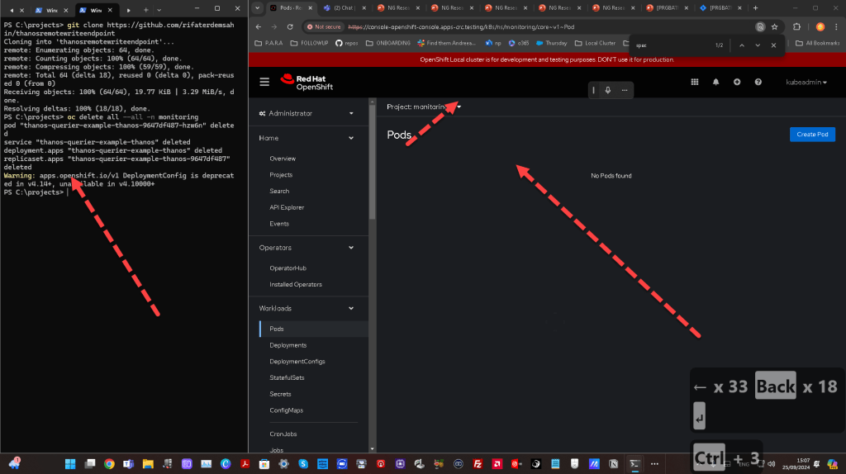Collapse the Home navigation section
846x474 pixels.
tap(307, 138)
